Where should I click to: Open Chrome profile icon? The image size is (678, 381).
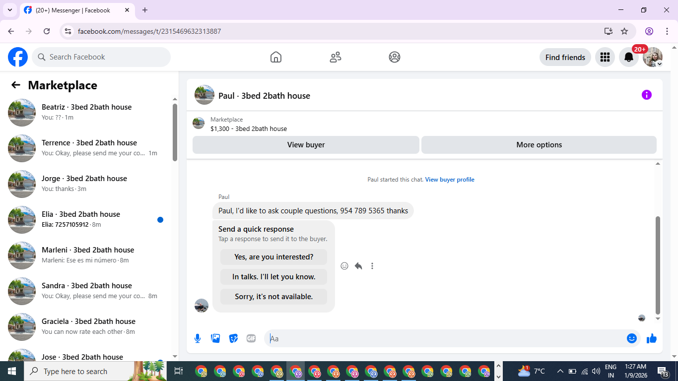point(649,31)
